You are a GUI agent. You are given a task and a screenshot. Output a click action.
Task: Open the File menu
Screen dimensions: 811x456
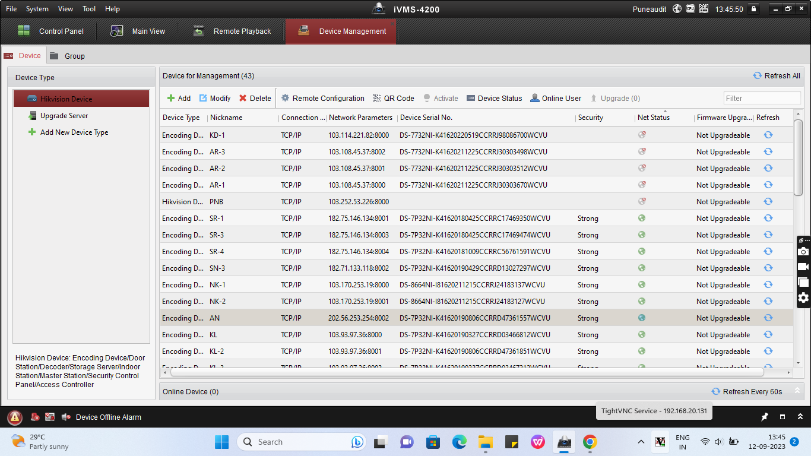pos(11,9)
